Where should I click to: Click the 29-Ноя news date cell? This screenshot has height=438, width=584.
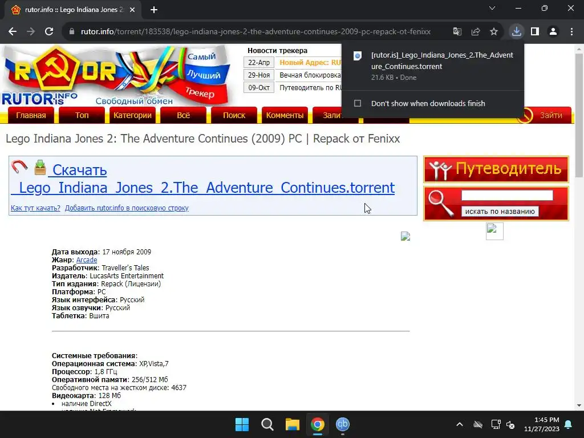(259, 75)
